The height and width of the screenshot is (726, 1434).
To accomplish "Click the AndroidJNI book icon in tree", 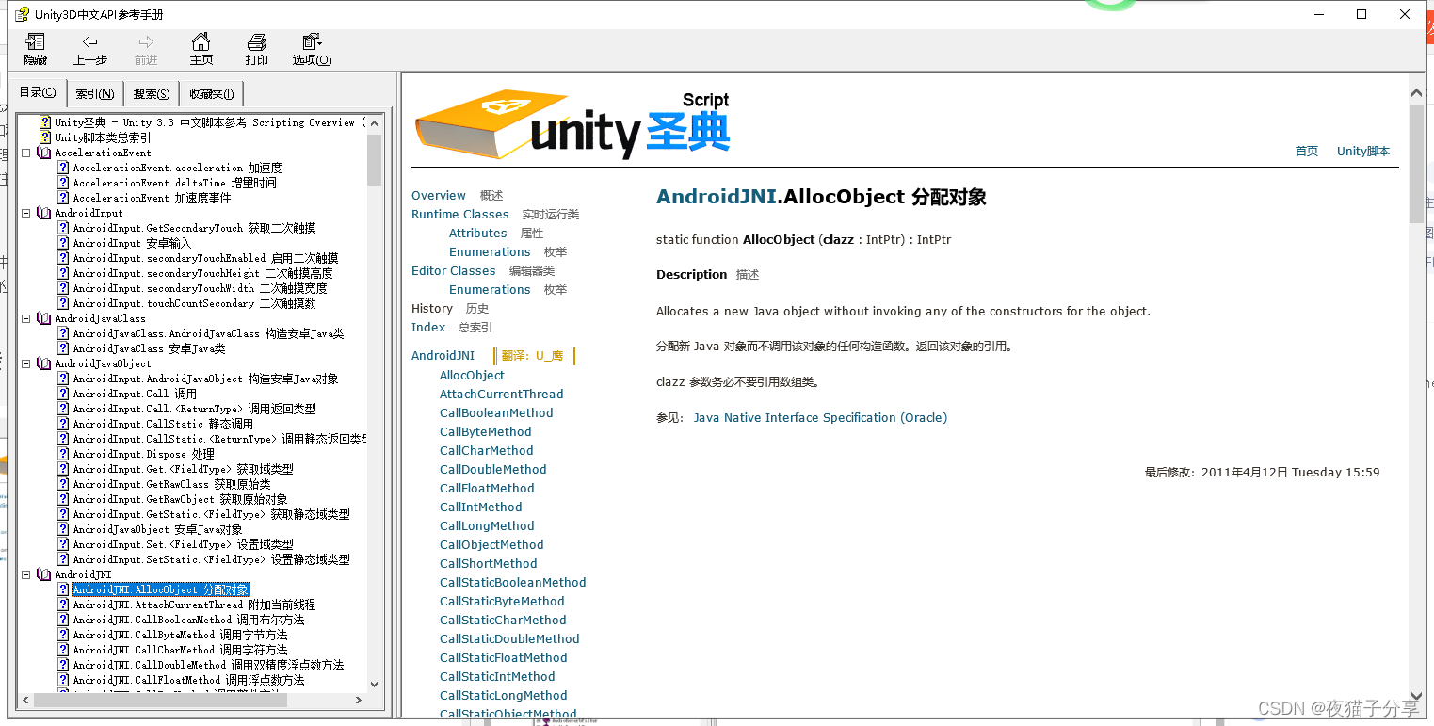I will click(x=44, y=574).
